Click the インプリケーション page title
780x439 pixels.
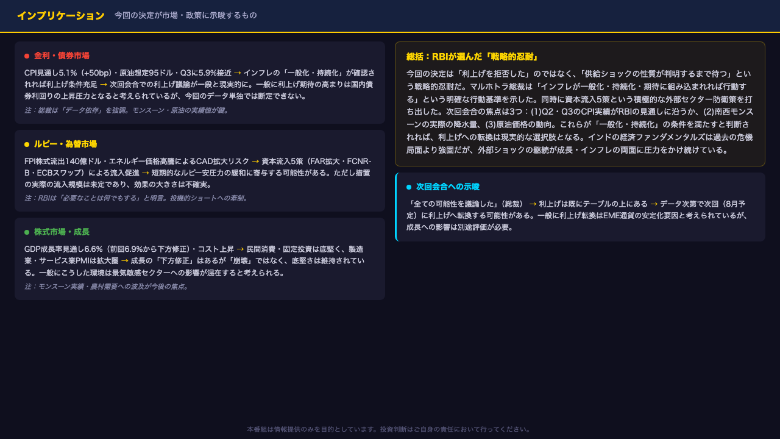(61, 16)
